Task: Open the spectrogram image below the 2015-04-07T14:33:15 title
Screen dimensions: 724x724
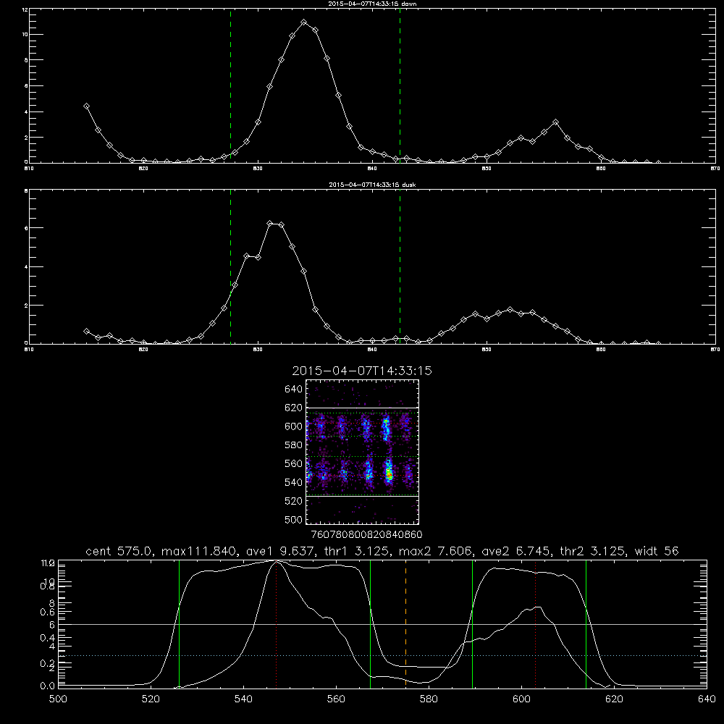Action: (x=363, y=452)
